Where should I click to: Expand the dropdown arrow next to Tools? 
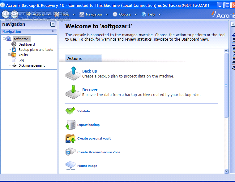(x=74, y=15)
